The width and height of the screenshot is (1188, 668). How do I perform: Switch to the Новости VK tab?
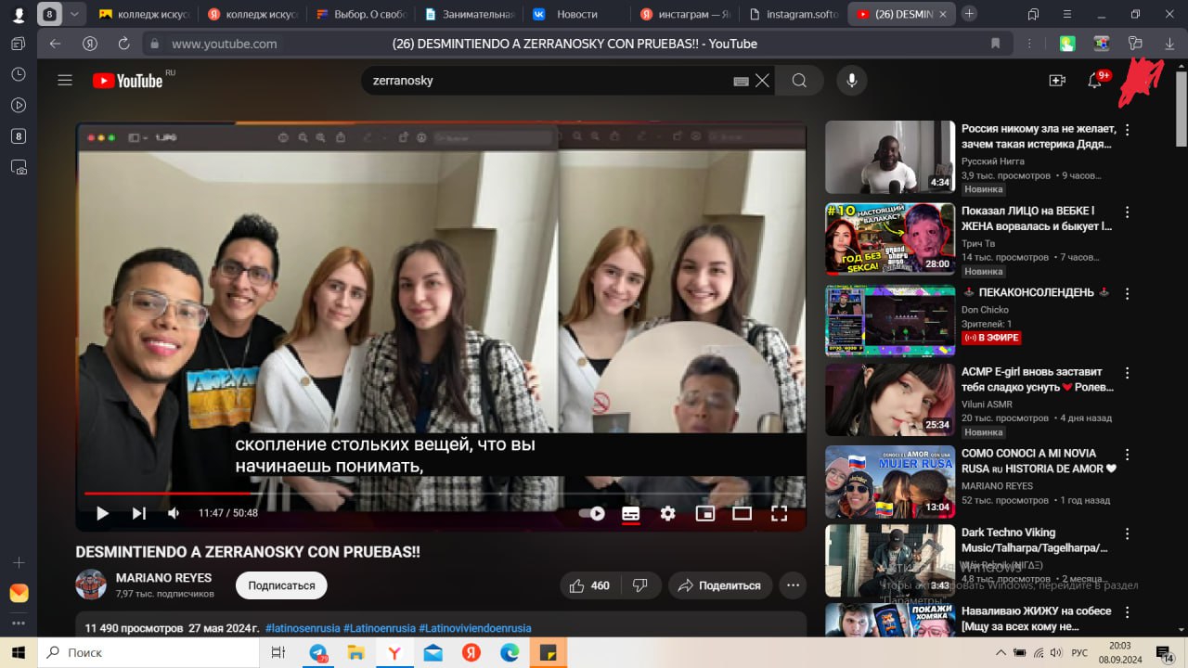click(576, 14)
